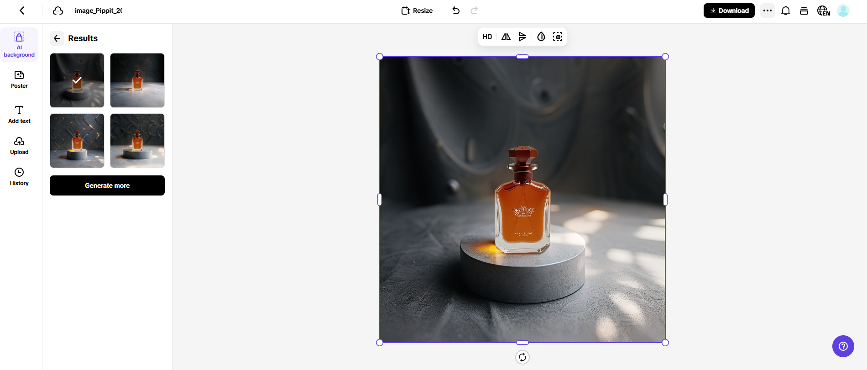Undo the last action
The image size is (867, 370).
456,11
